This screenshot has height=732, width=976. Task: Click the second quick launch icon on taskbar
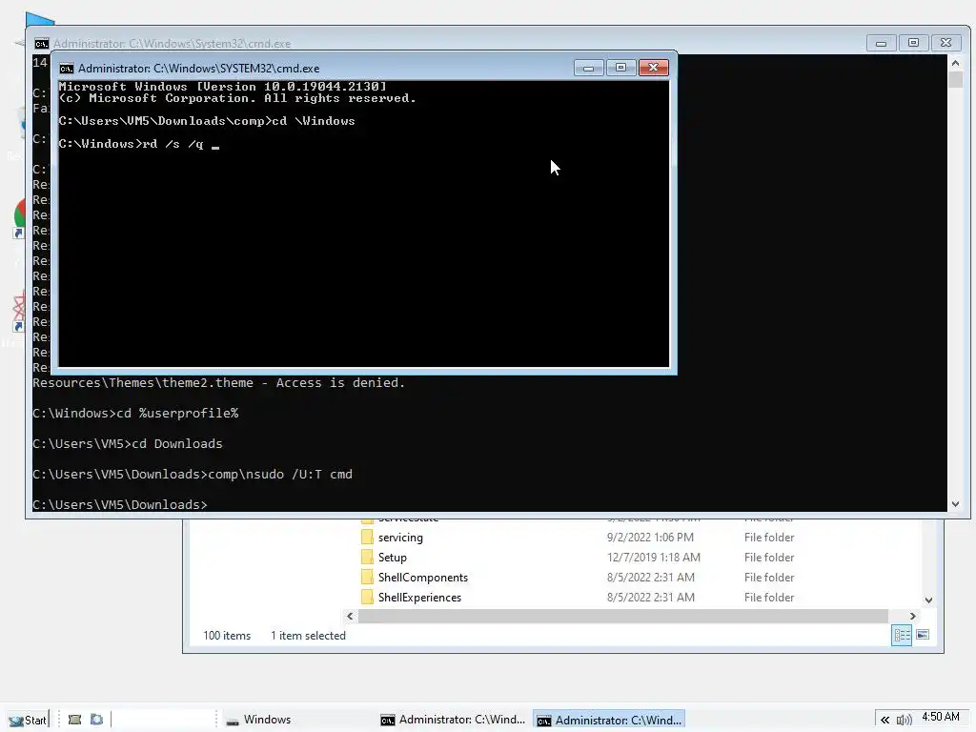coord(96,720)
